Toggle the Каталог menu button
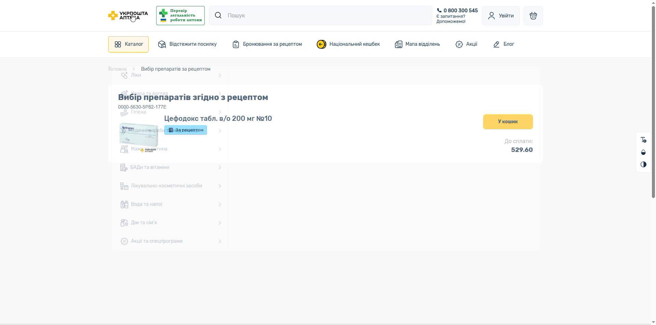This screenshot has width=656, height=325. click(128, 44)
